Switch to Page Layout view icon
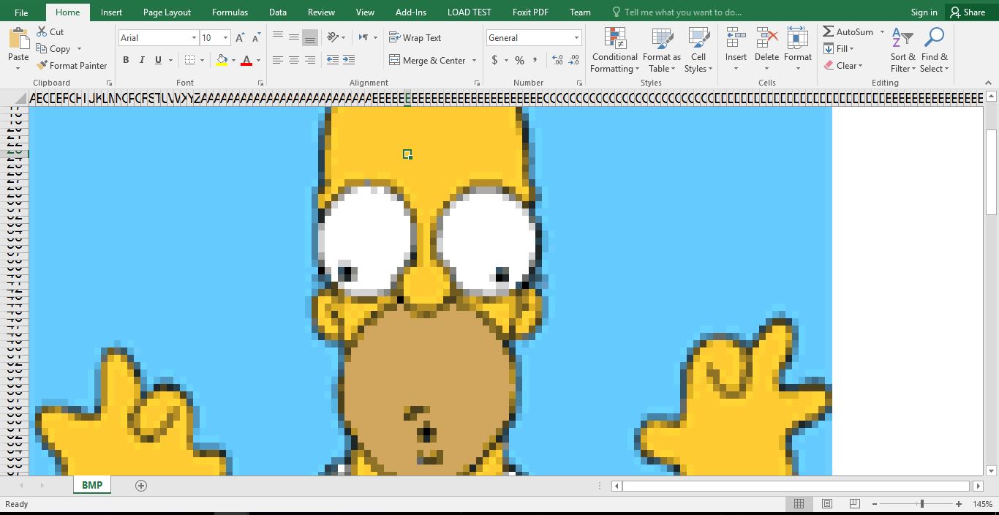The height and width of the screenshot is (515, 999). tap(827, 504)
